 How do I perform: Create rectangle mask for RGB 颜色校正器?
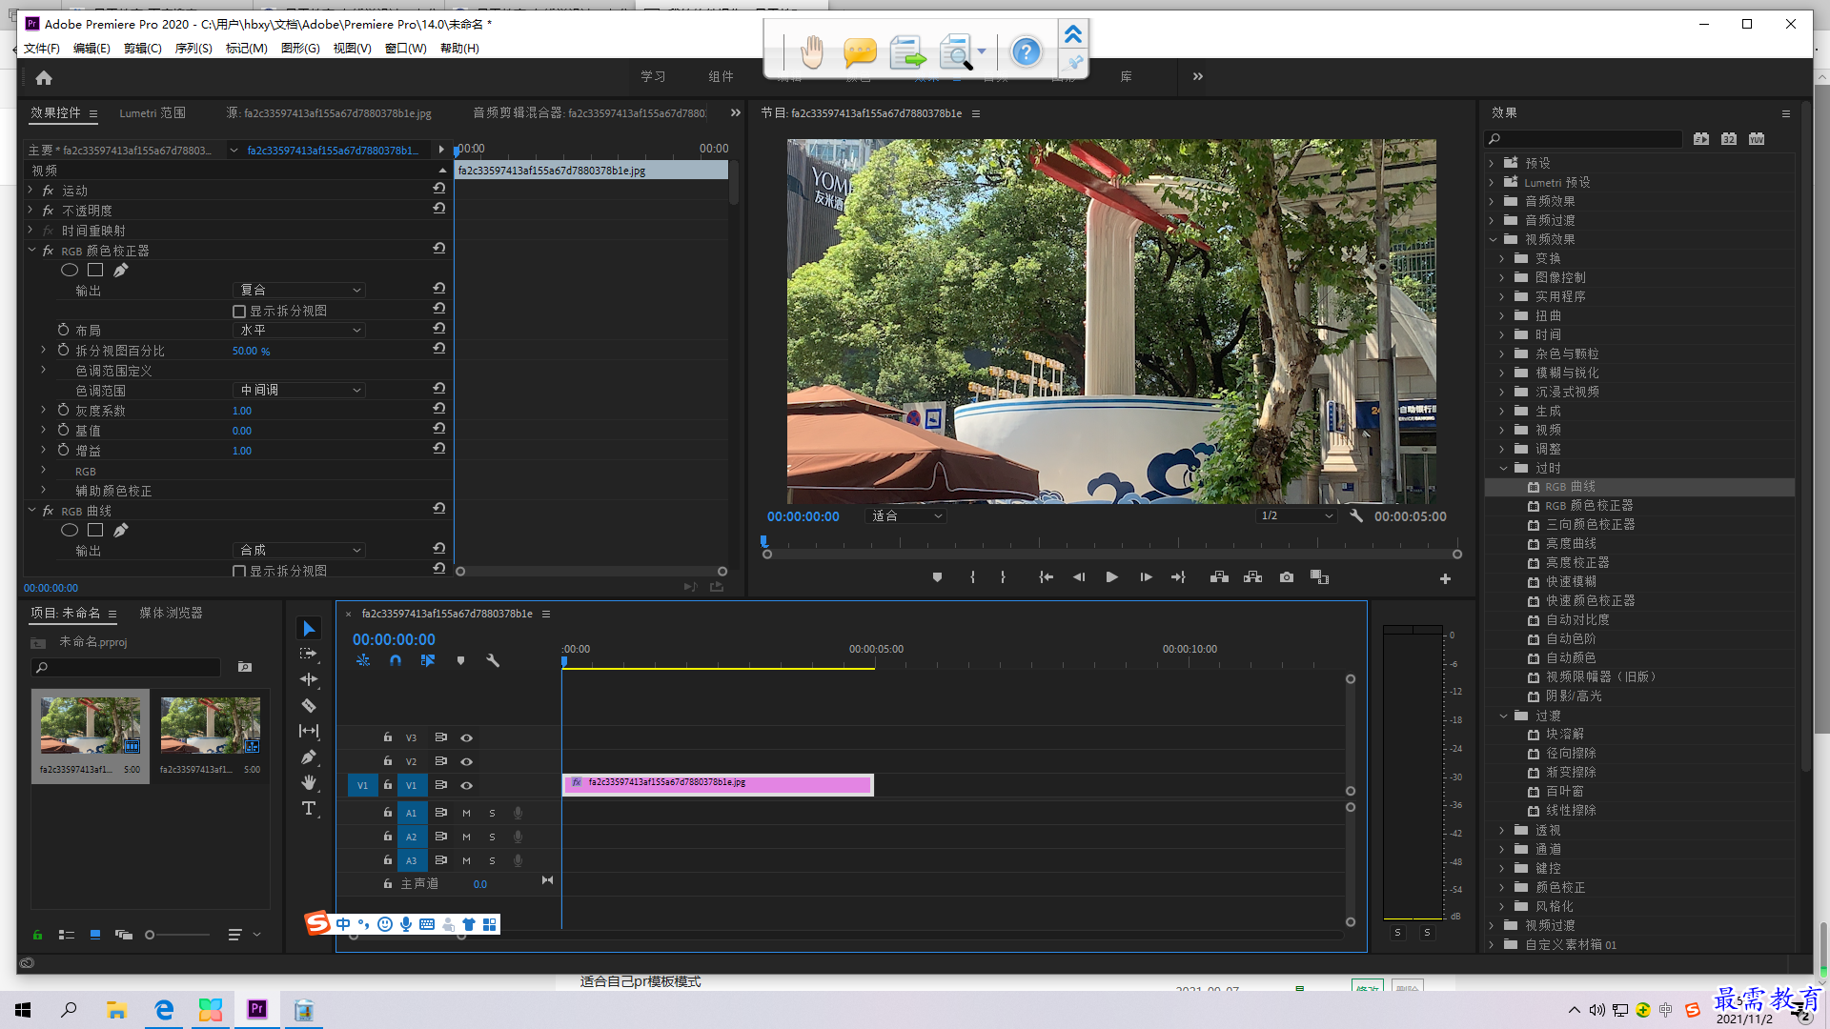pyautogui.click(x=95, y=270)
